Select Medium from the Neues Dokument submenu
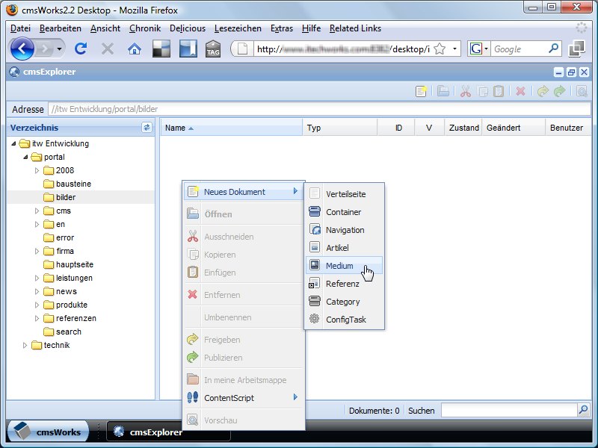Screen dimensions: 598x448 344,266
